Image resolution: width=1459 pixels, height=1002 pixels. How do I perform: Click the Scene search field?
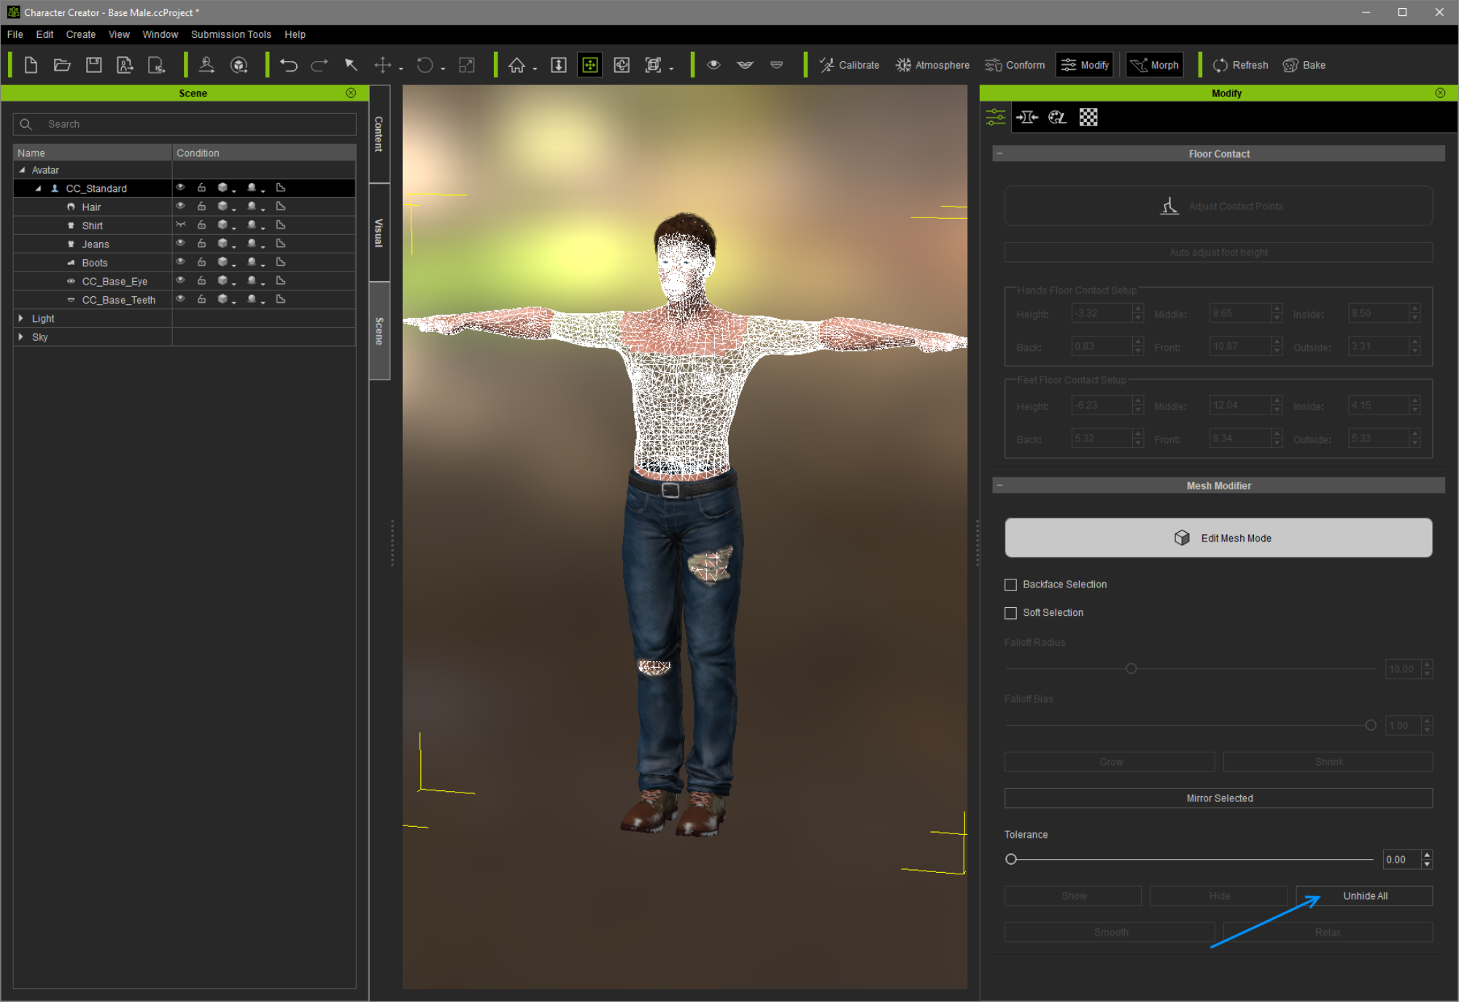(185, 124)
